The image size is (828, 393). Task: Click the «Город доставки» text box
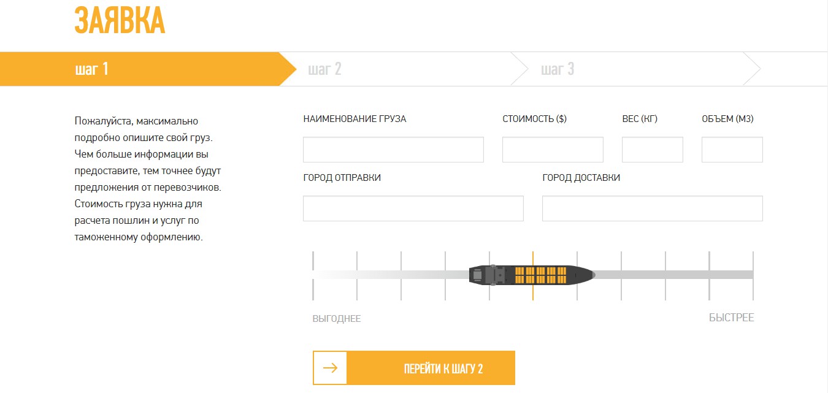point(652,208)
